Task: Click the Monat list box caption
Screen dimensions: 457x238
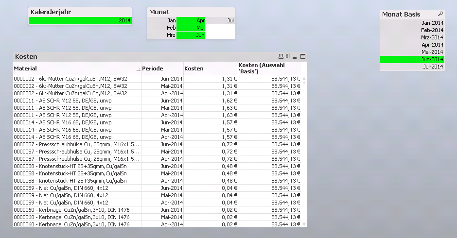Action: [191, 12]
